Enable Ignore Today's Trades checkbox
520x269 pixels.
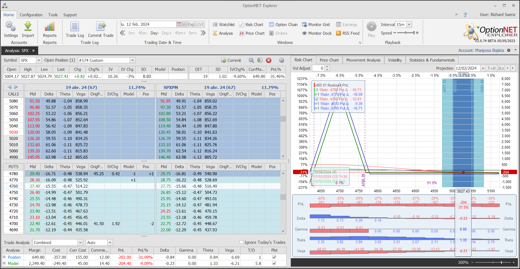[241, 242]
